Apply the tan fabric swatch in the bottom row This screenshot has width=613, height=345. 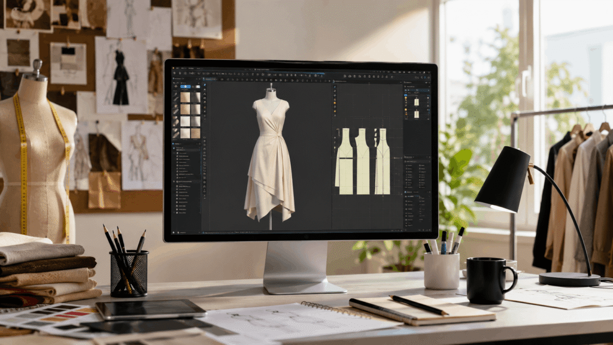pyautogui.click(x=196, y=134)
